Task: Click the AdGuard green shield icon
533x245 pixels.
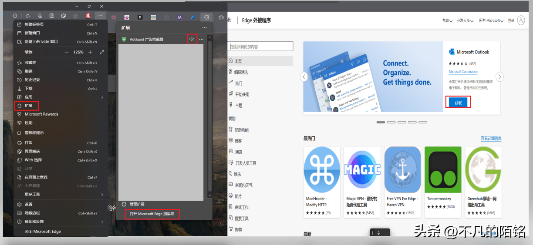Action: 124,40
